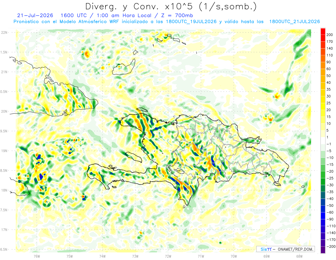
Task: Click the dark purple bottom colorbar segment
Action: tap(323, 250)
